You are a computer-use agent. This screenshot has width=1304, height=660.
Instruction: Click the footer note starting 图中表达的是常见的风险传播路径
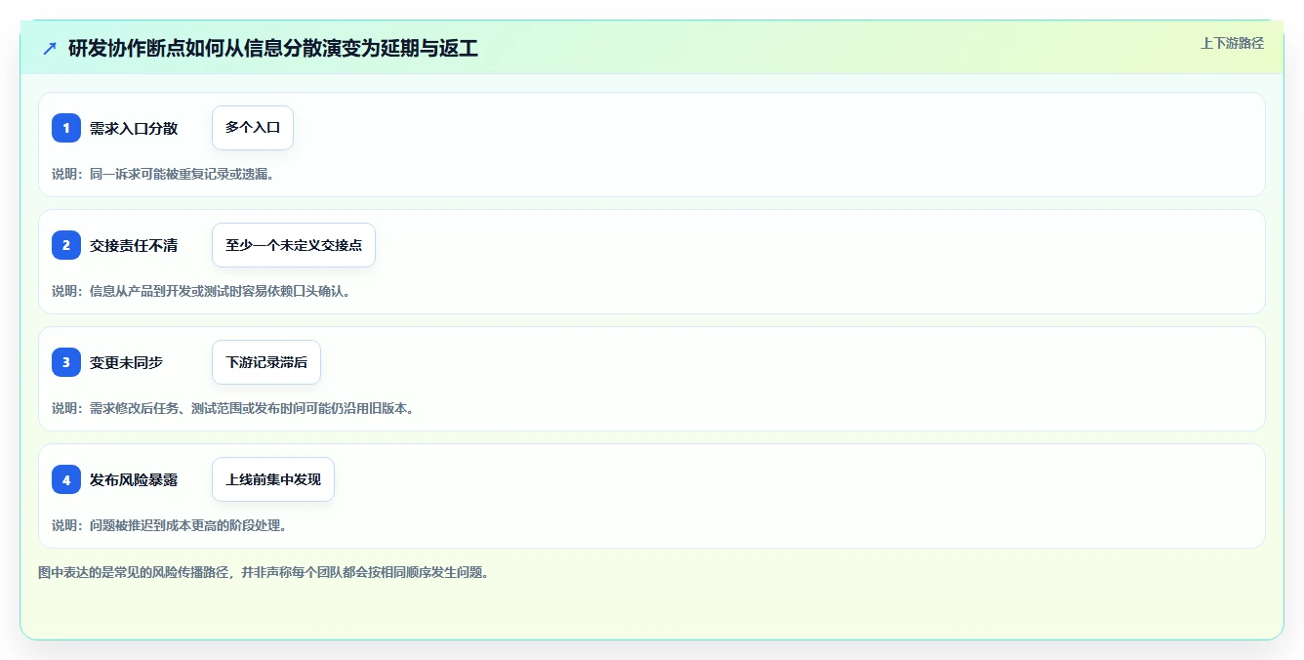tap(264, 572)
